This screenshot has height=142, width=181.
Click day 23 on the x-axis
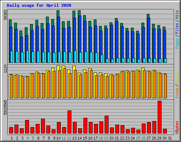click(x=127, y=138)
